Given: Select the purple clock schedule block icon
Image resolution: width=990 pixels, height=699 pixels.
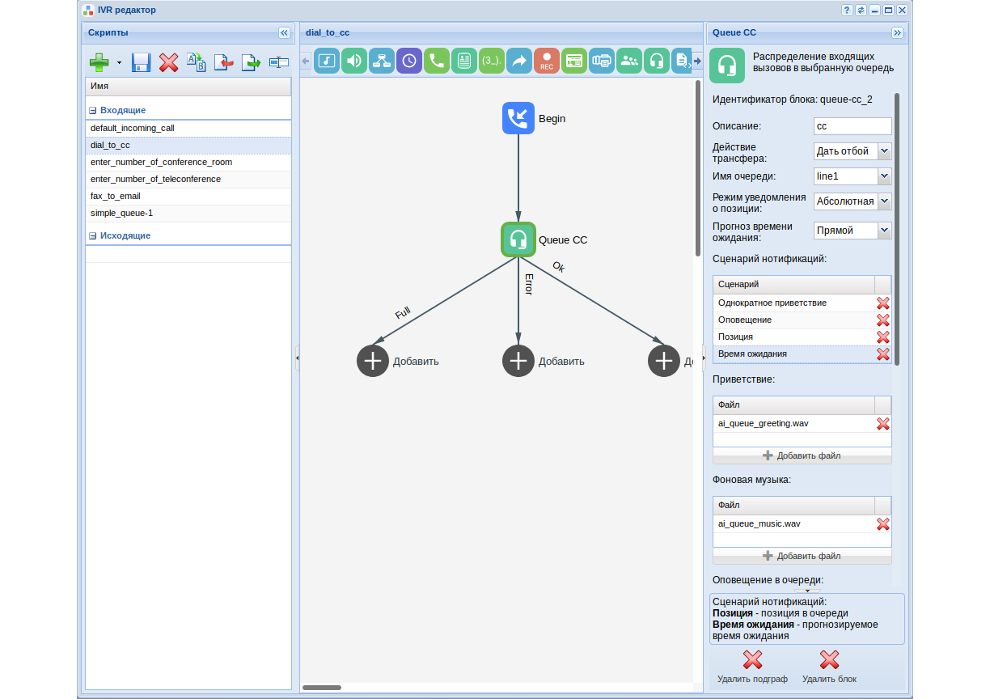Looking at the screenshot, I should [408, 60].
